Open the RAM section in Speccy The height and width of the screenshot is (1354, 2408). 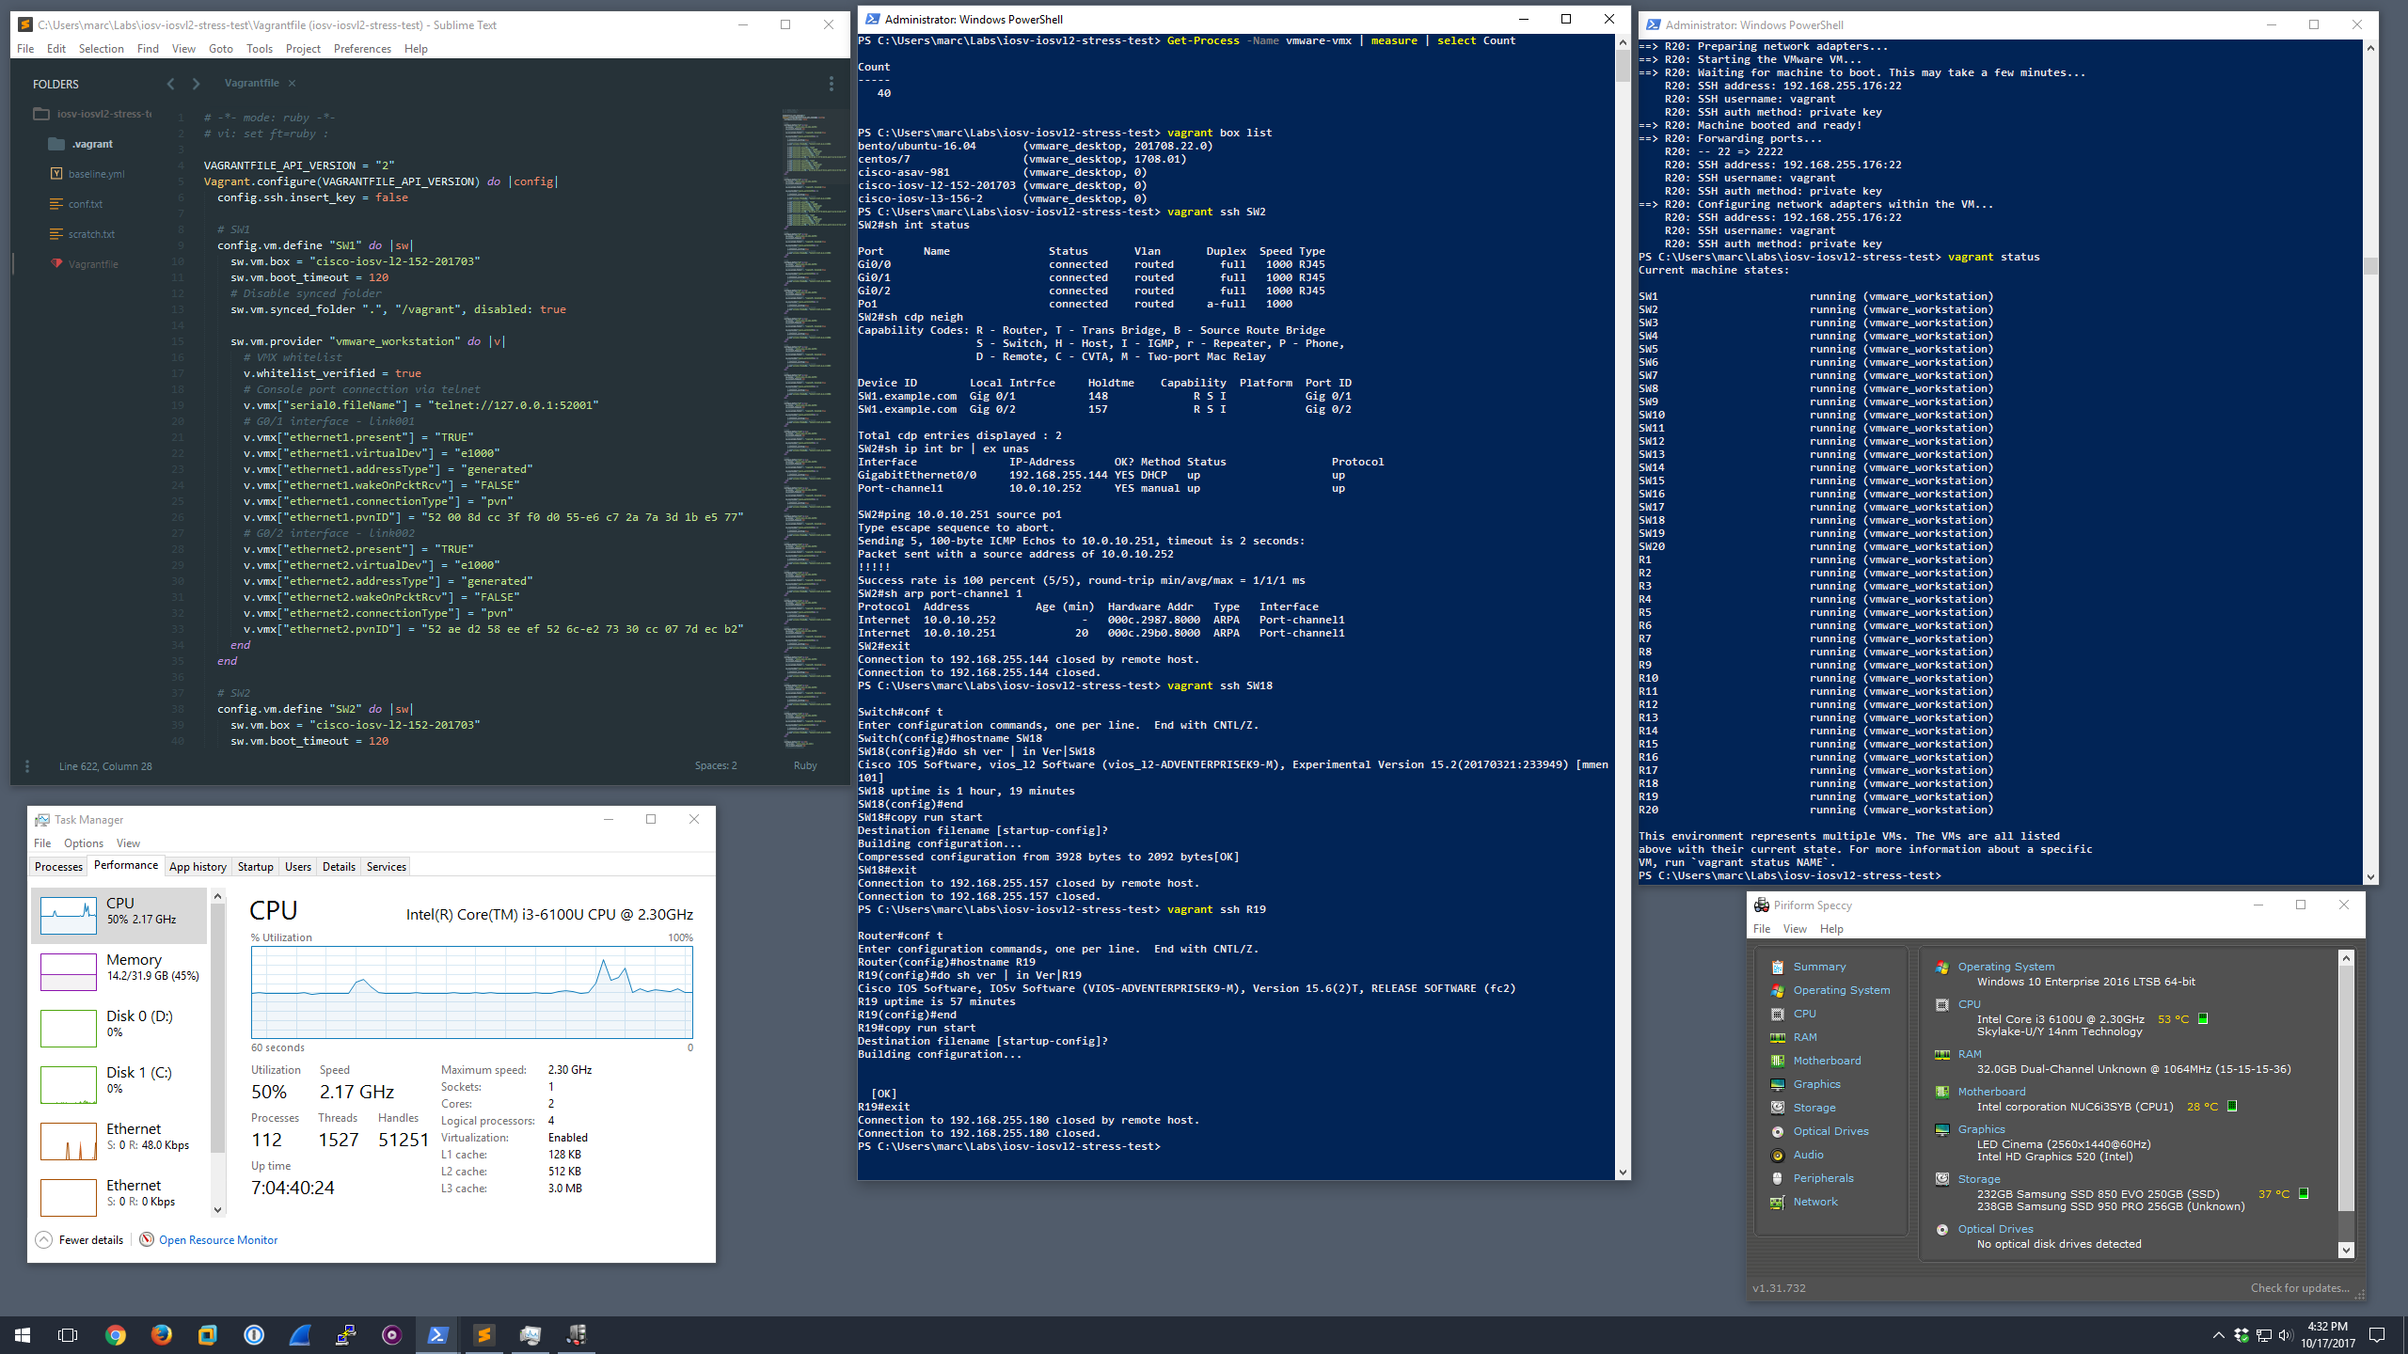(x=1805, y=1036)
